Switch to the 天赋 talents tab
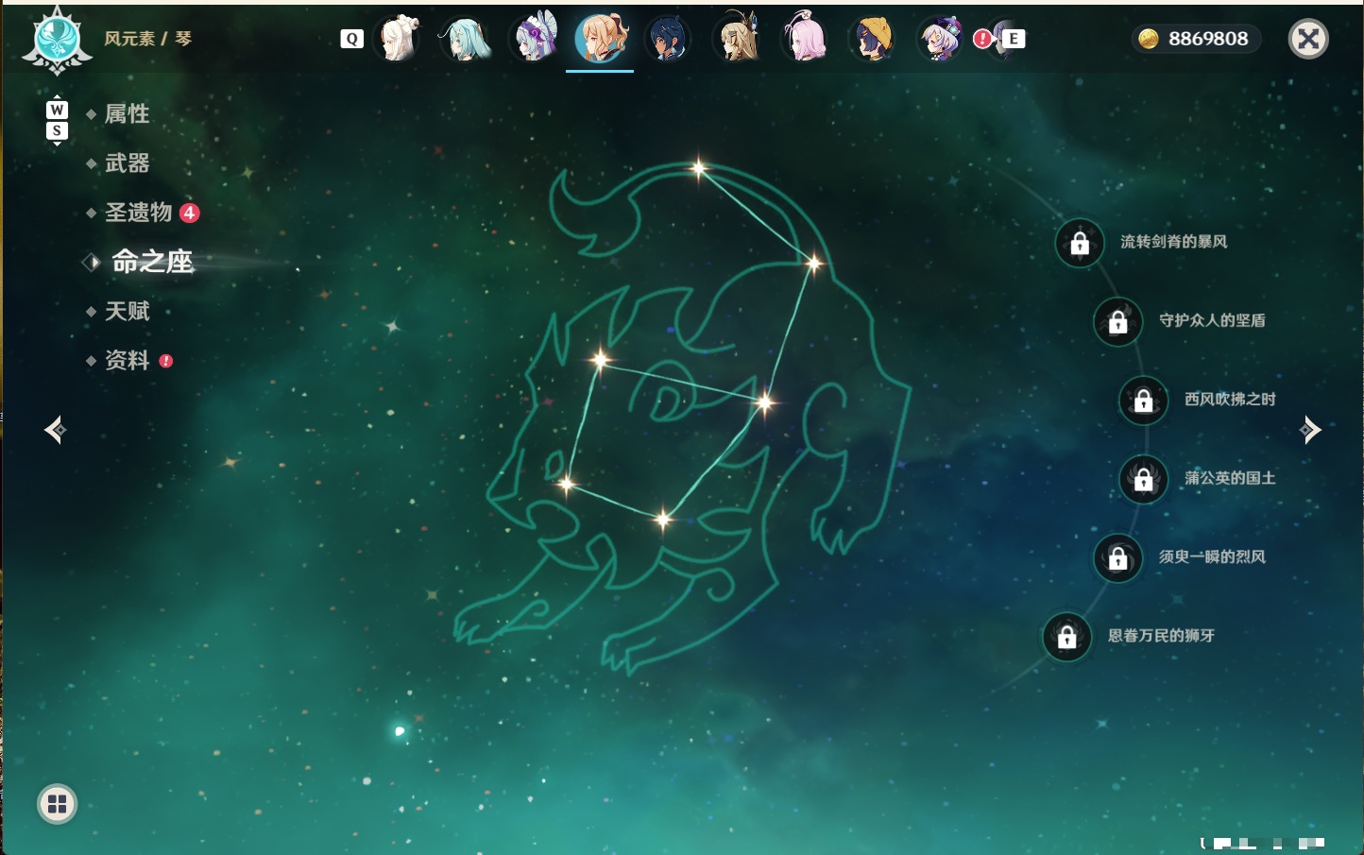This screenshot has width=1364, height=855. tap(127, 311)
